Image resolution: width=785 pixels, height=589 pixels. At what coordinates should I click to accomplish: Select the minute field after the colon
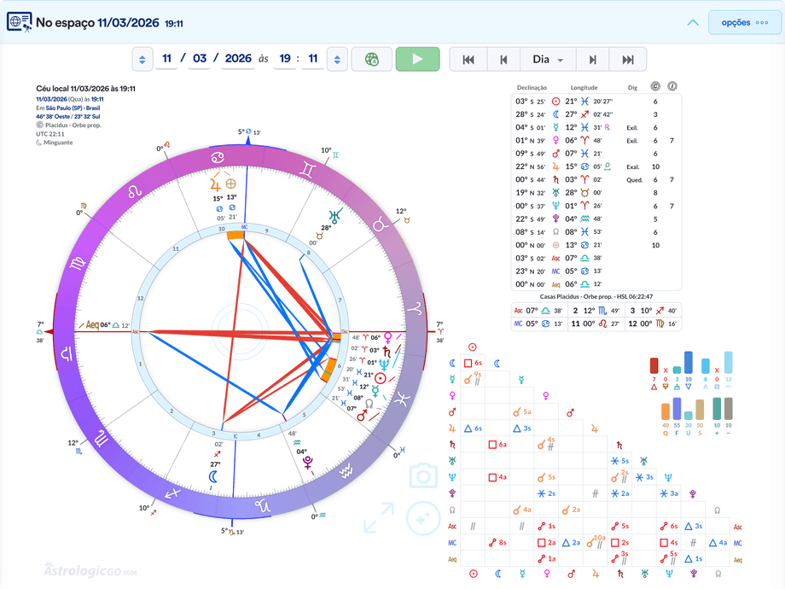(x=313, y=59)
